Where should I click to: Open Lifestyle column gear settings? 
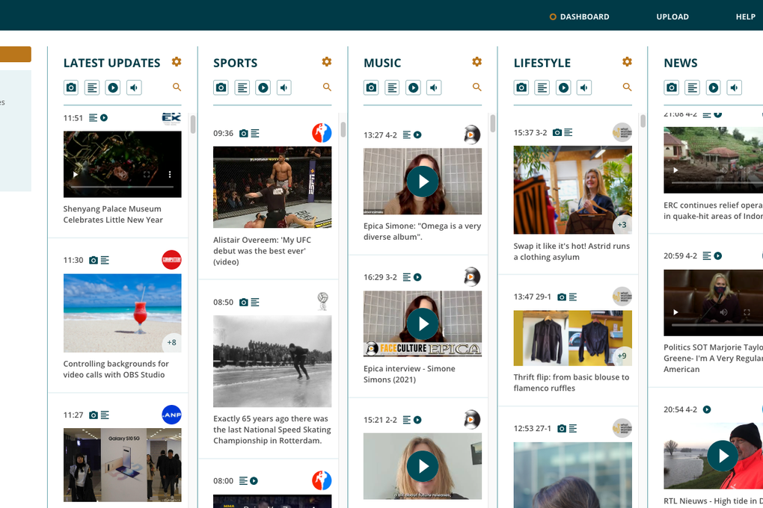tap(628, 62)
